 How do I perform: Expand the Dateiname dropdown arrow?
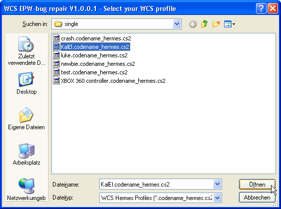[x=218, y=184]
